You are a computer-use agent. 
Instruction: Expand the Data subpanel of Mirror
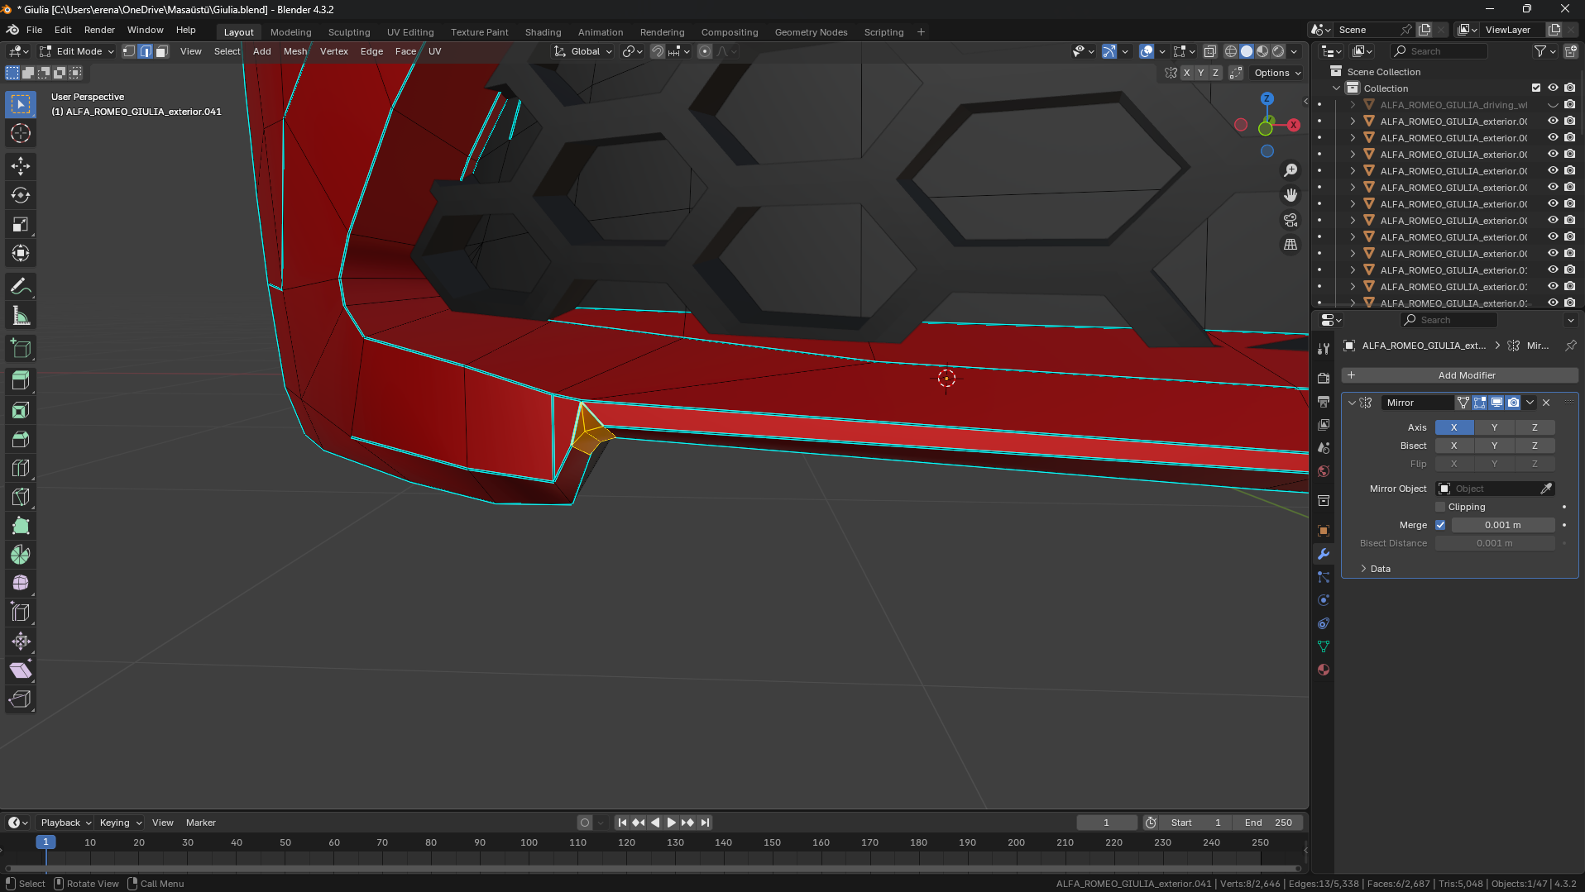click(1363, 569)
